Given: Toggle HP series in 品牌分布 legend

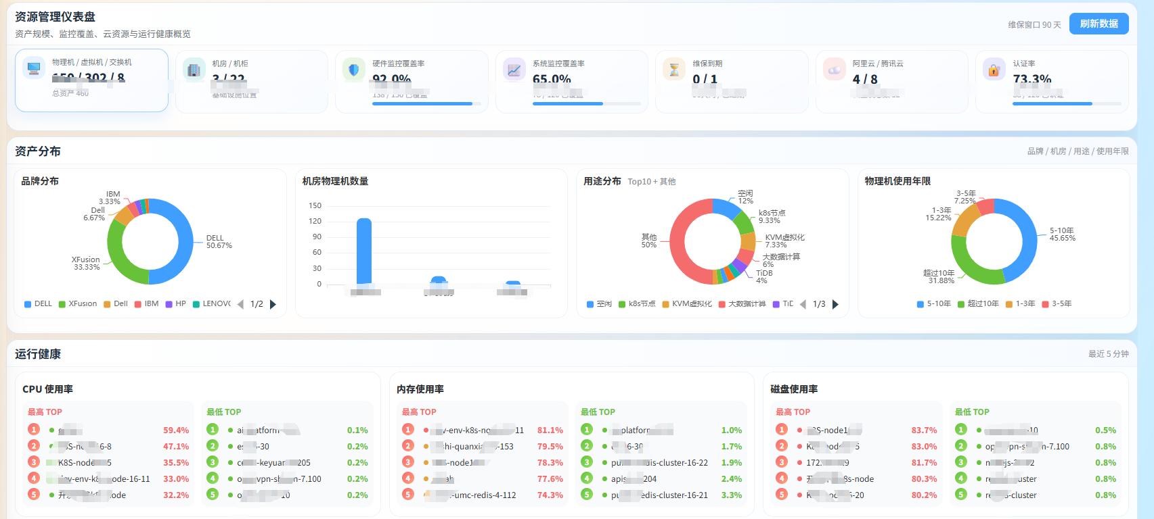Looking at the screenshot, I should coord(175,304).
